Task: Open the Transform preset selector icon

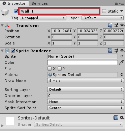Action: (x=116, y=25)
